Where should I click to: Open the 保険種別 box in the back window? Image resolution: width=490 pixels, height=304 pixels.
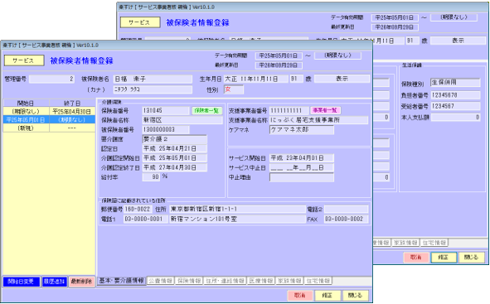pos(455,82)
